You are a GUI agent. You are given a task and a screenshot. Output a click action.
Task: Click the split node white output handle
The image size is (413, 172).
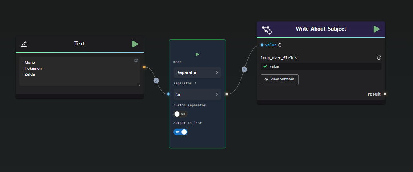(x=226, y=94)
